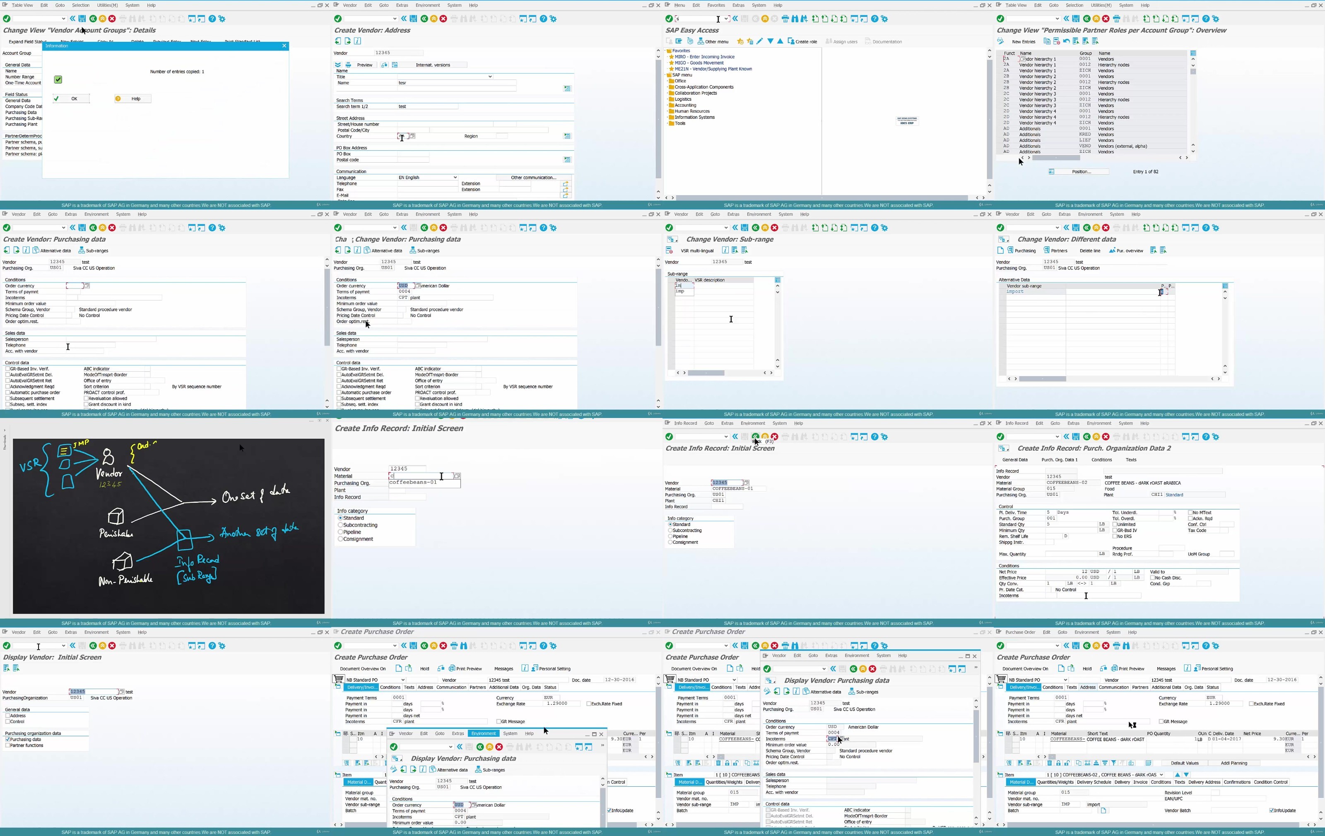This screenshot has height=836, width=1325.
Task: Click the delete favorite star-trash icon
Action: [750, 41]
